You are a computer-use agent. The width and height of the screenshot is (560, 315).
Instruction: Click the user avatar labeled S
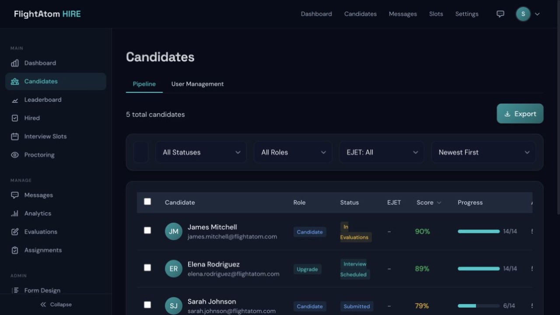523,14
